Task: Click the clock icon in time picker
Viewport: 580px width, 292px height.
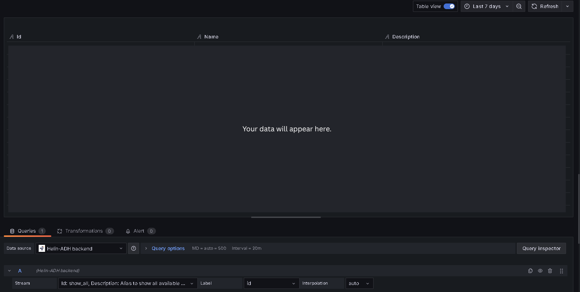Action: pos(467,6)
